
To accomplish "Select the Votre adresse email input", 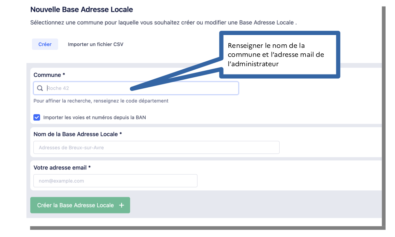I will 115,181.
